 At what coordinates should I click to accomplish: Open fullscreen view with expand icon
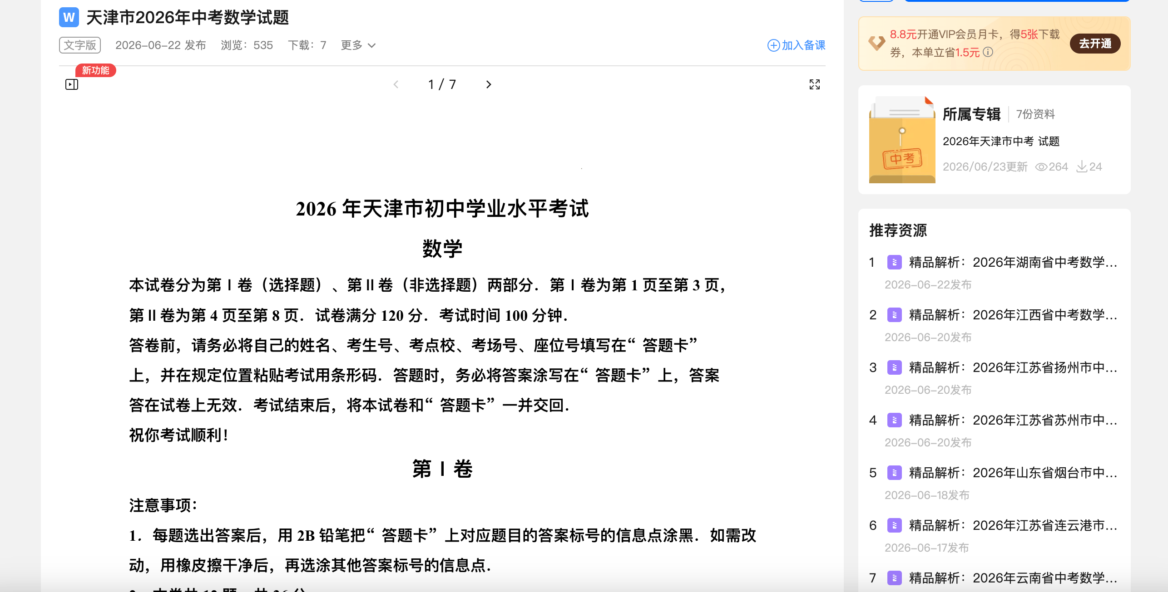(x=815, y=84)
